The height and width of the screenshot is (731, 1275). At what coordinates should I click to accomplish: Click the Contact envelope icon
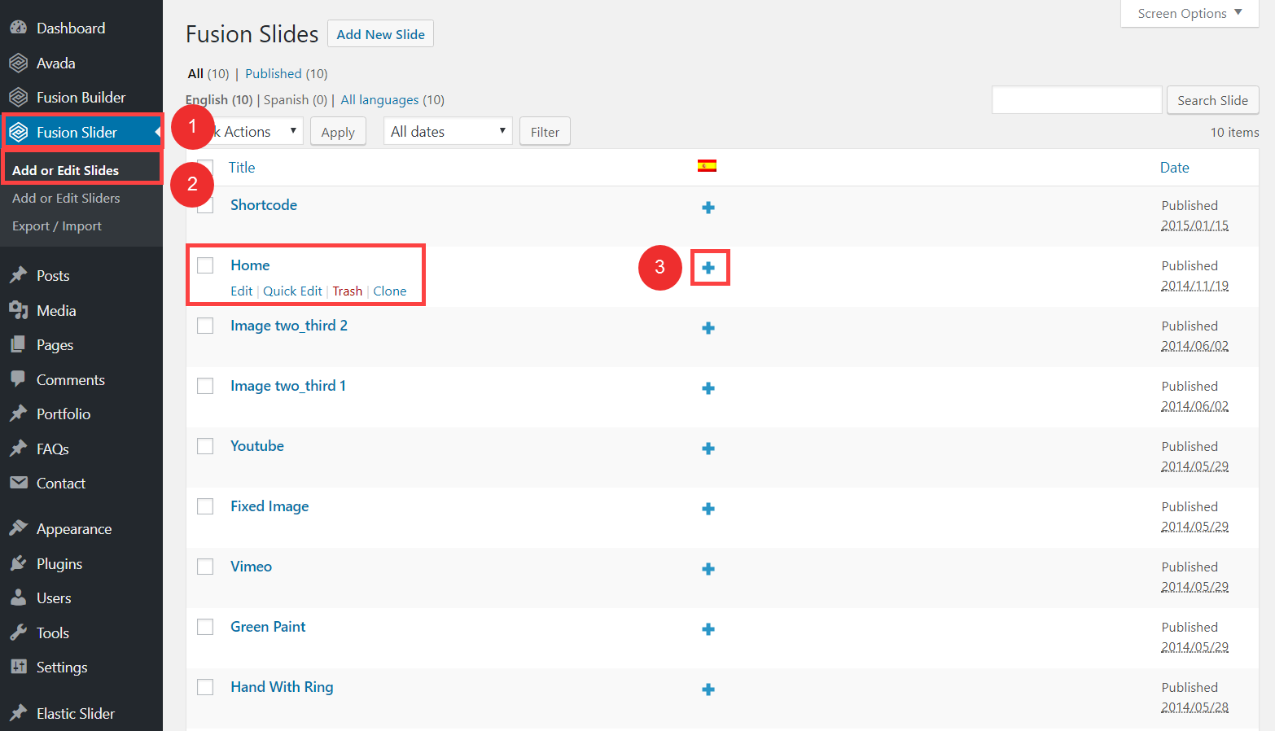tap(18, 483)
